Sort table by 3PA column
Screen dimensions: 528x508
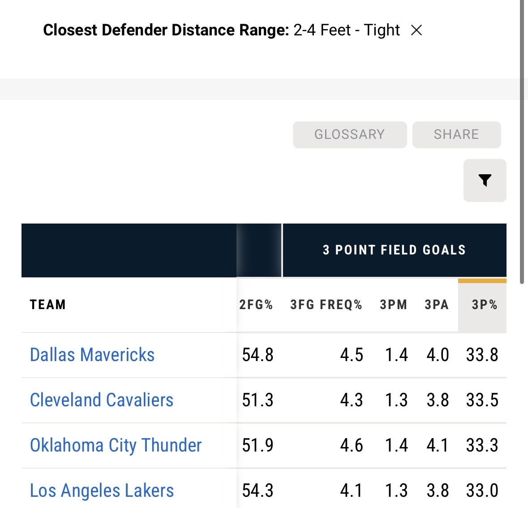point(437,305)
